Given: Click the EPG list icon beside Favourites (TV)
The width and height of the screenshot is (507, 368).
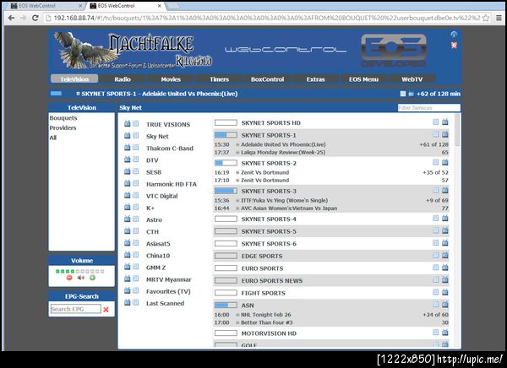Looking at the screenshot, I should [136, 291].
